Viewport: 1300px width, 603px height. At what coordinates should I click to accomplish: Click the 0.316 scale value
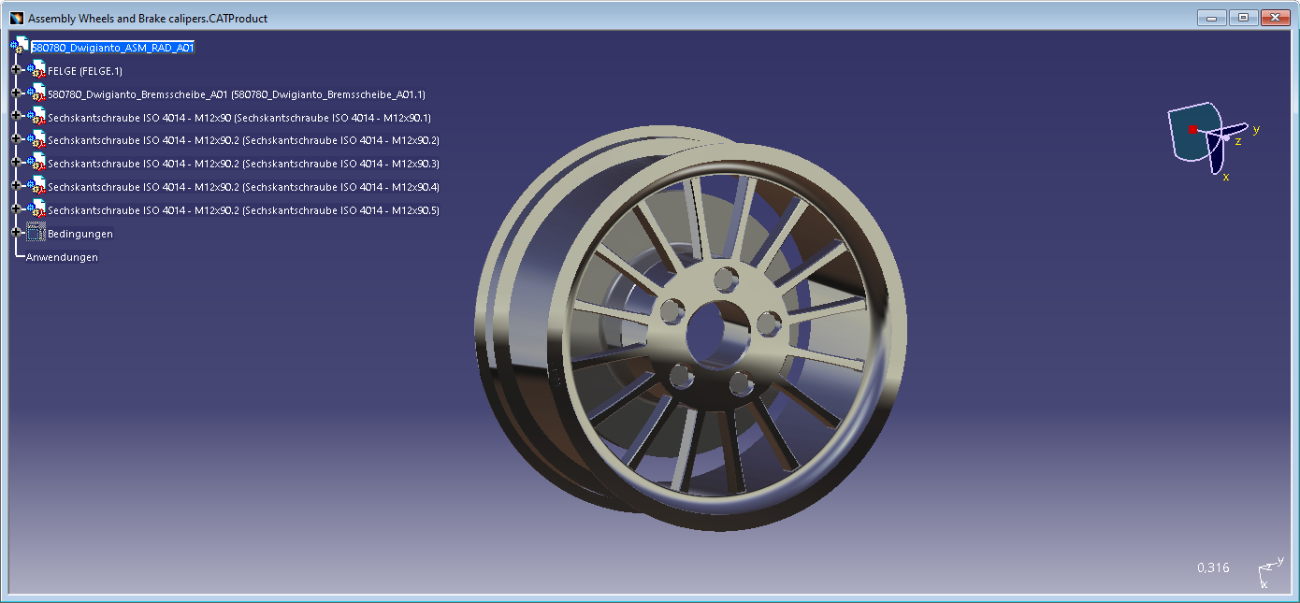click(x=1213, y=567)
